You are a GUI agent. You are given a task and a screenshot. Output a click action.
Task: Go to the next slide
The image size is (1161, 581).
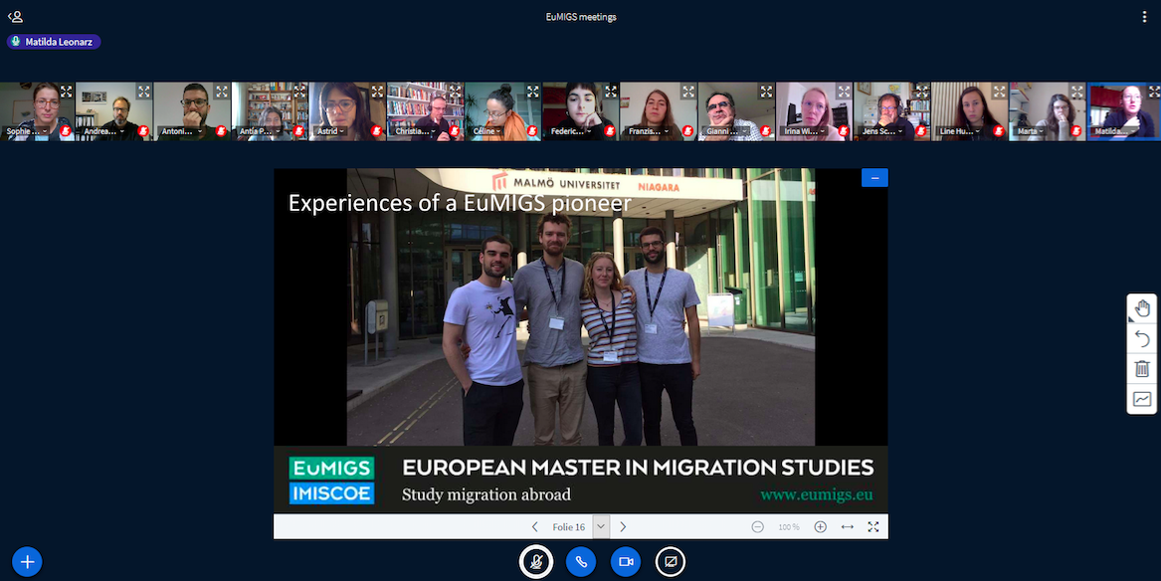click(623, 527)
